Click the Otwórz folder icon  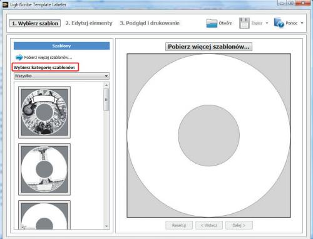tap(212, 23)
